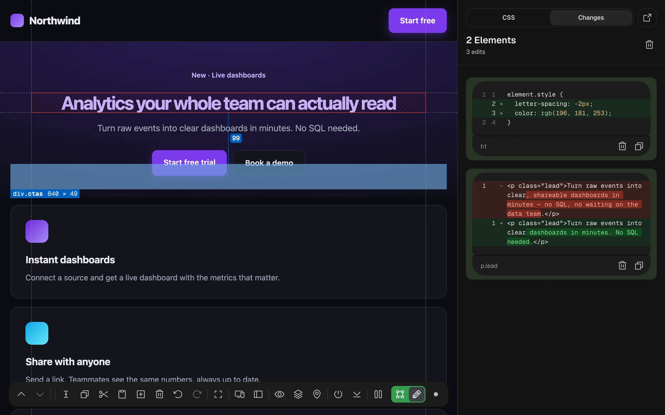The height and width of the screenshot is (415, 665).
Task: Click the 'Instant dashboards' card heading
Action: pyautogui.click(x=70, y=260)
